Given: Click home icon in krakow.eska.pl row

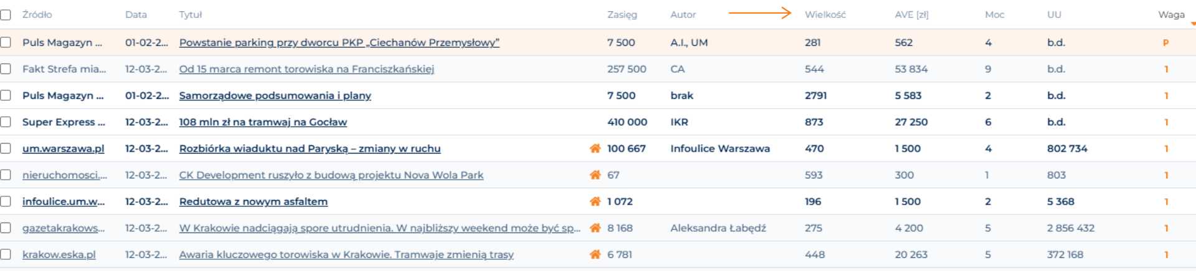Looking at the screenshot, I should (595, 254).
